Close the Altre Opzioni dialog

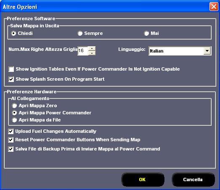(214, 7)
